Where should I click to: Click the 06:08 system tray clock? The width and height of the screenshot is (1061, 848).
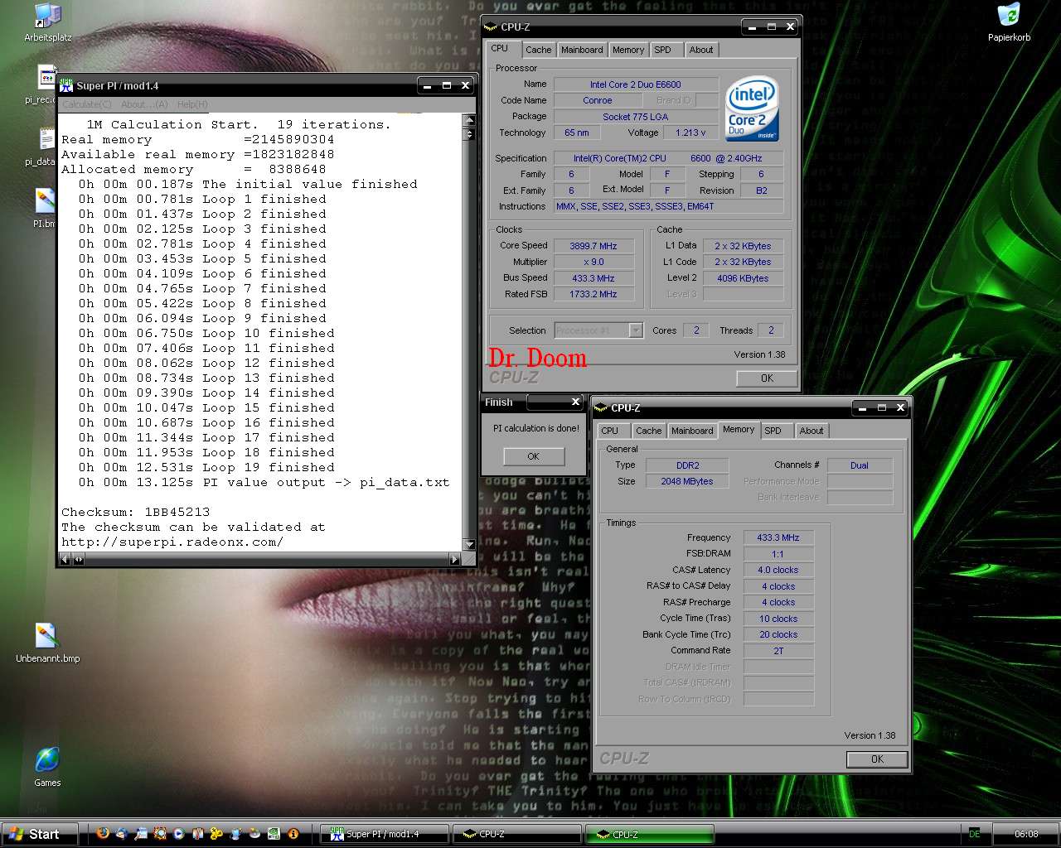[x=1026, y=834]
